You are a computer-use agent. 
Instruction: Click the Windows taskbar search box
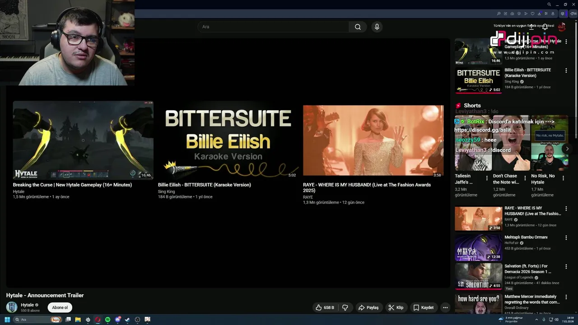click(37, 320)
